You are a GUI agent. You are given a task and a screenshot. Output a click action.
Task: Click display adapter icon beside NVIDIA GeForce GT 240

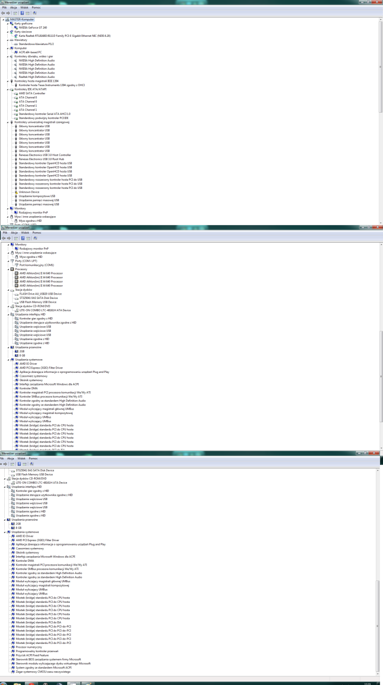(x=16, y=27)
